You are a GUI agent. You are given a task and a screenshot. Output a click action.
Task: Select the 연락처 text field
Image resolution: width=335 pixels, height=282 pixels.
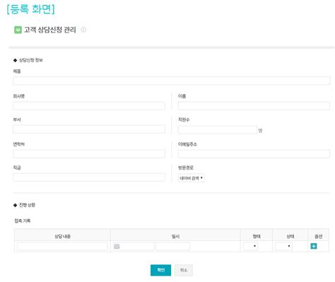[89, 154]
